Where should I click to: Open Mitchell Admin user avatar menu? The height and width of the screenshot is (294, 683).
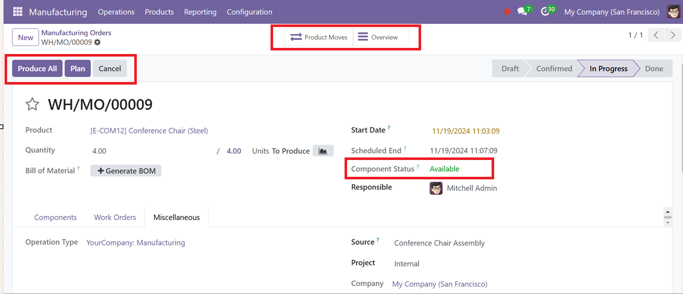(x=673, y=12)
